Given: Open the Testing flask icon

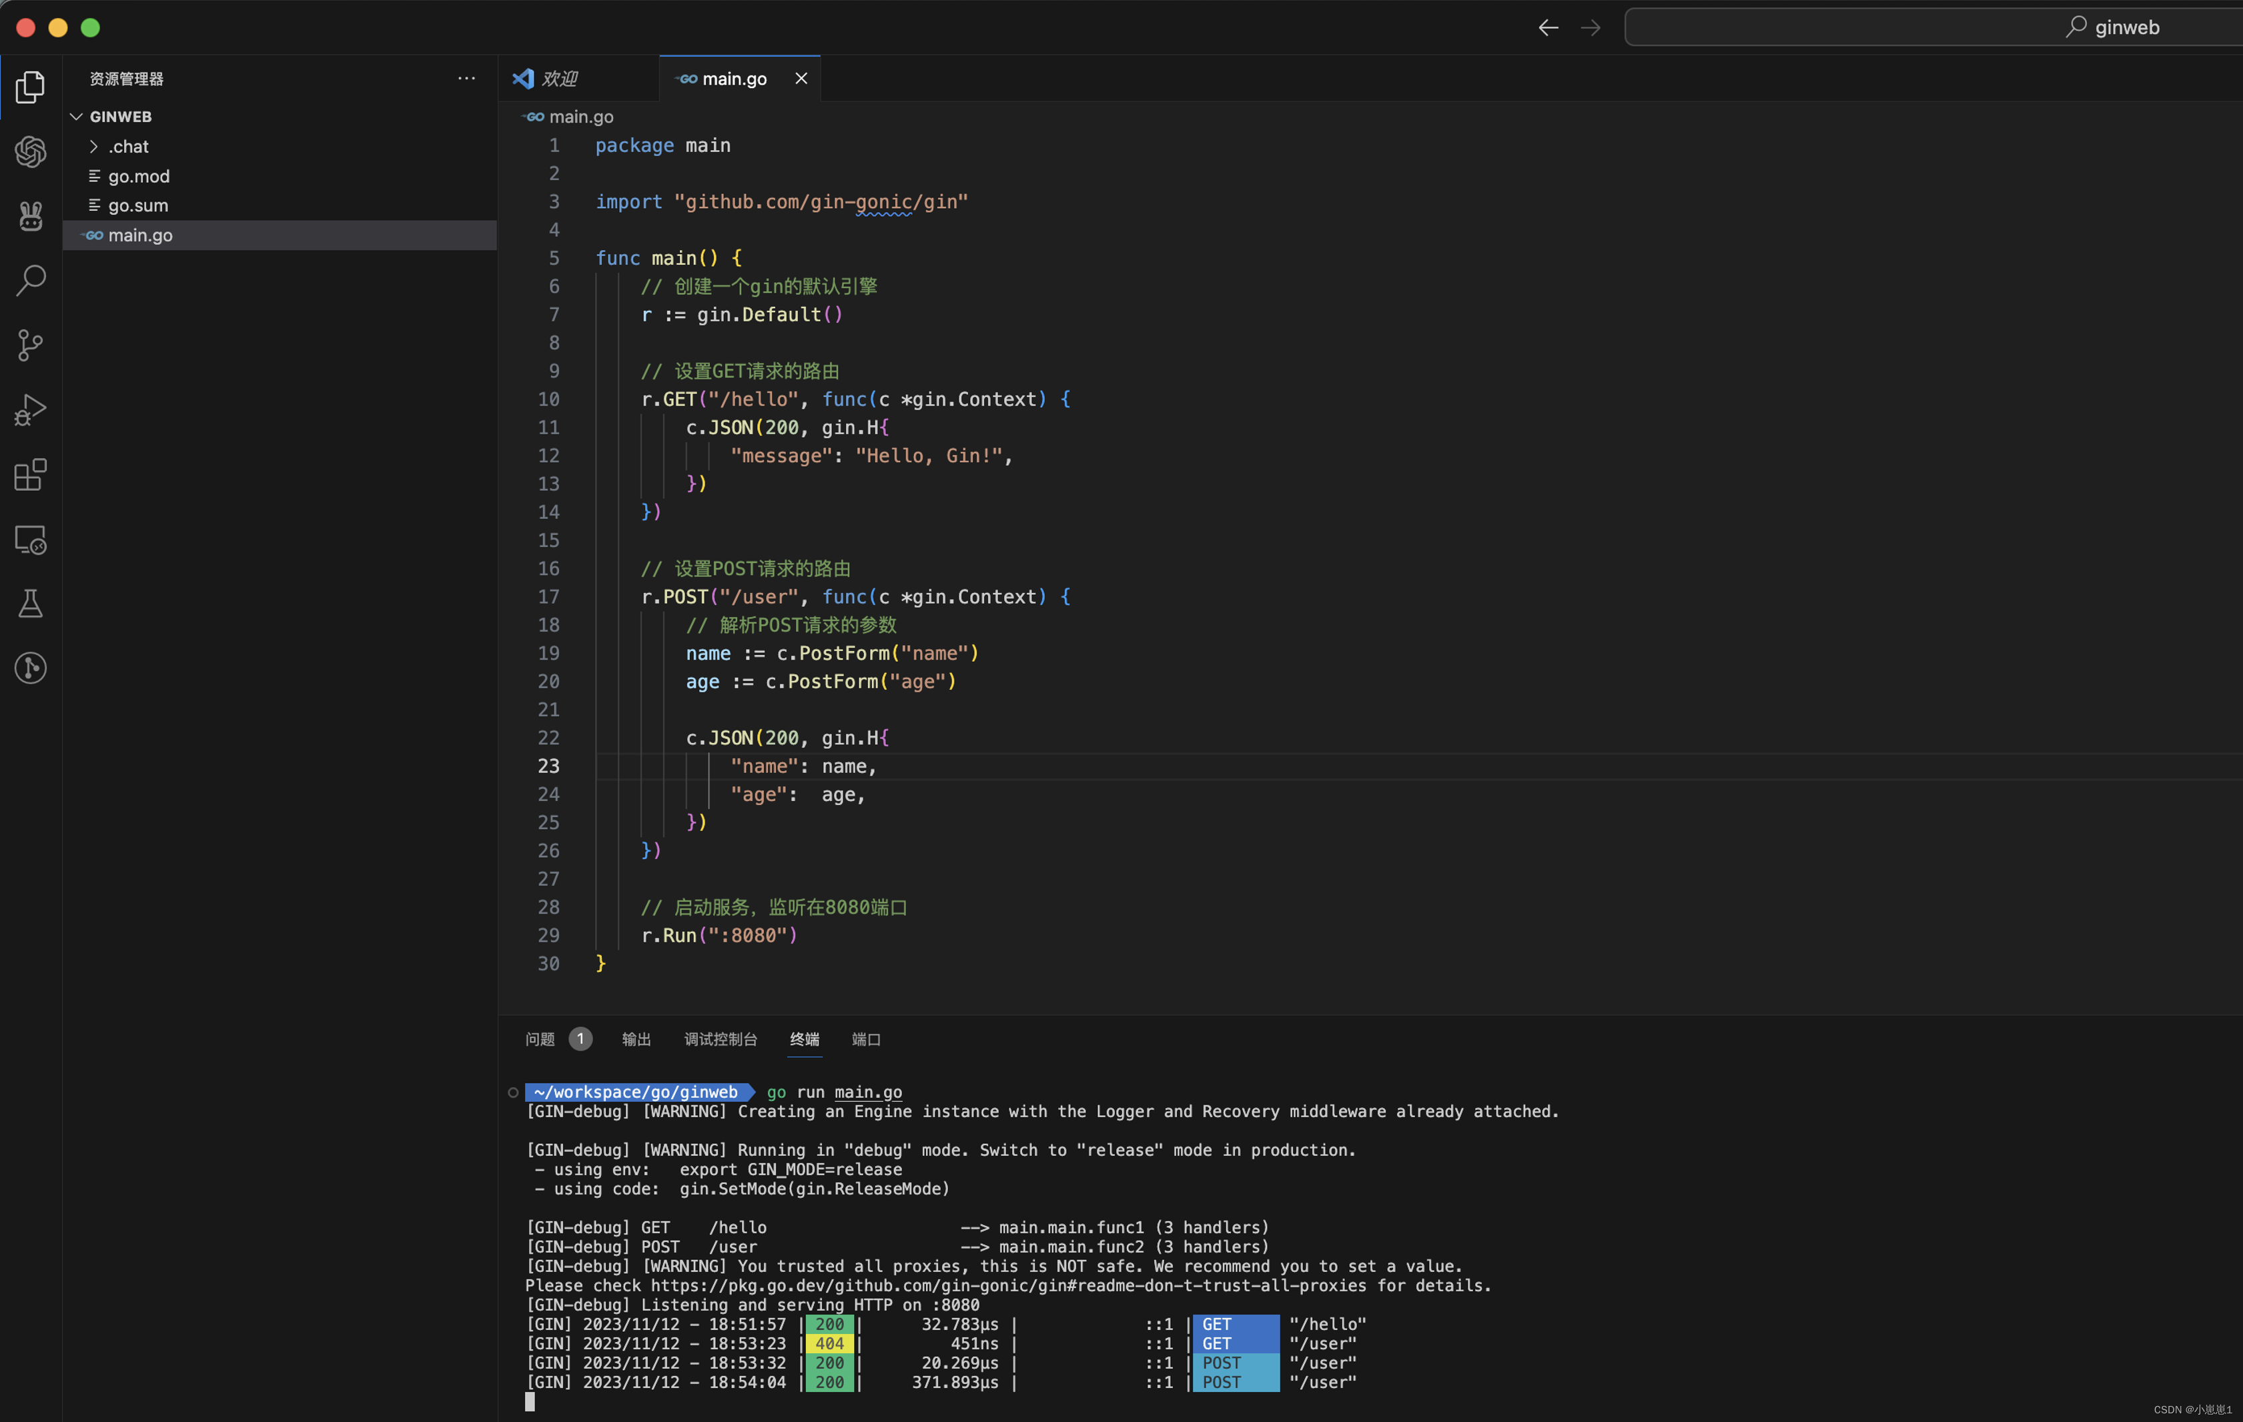Looking at the screenshot, I should pos(31,604).
